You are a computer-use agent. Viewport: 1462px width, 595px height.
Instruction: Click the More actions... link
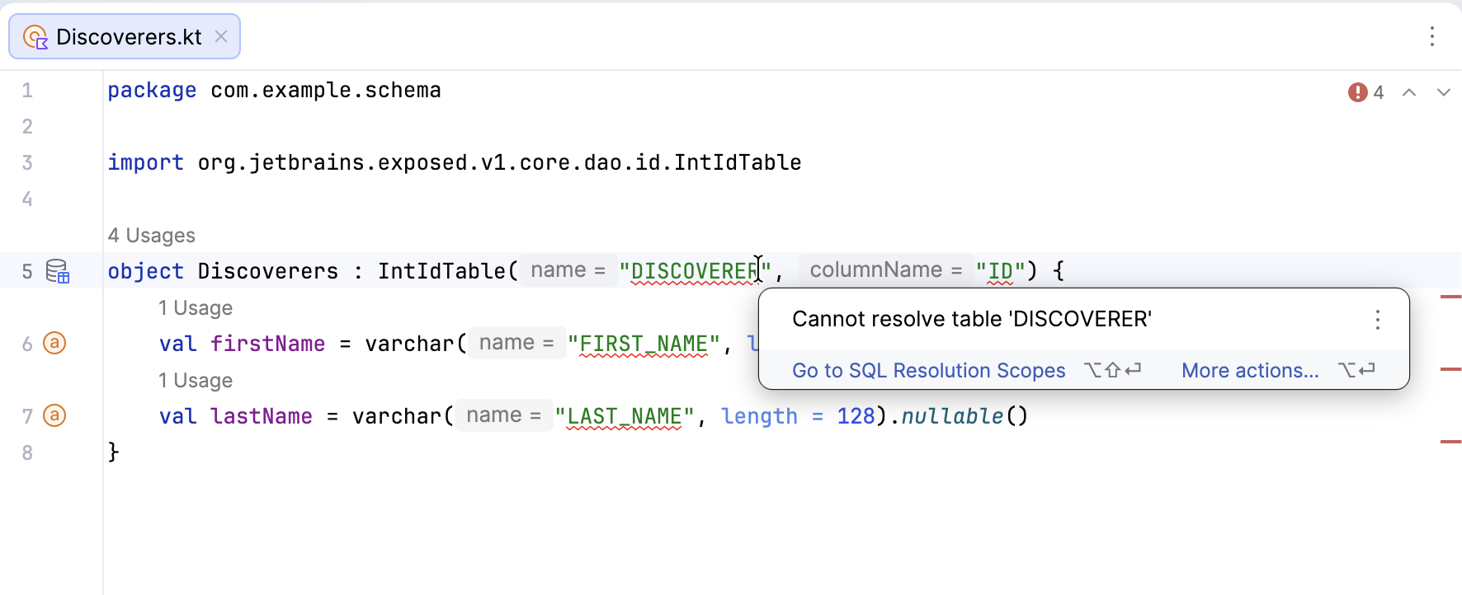click(x=1250, y=371)
